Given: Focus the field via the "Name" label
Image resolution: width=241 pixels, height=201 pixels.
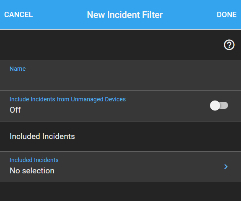Looking at the screenshot, I should pyautogui.click(x=18, y=69).
